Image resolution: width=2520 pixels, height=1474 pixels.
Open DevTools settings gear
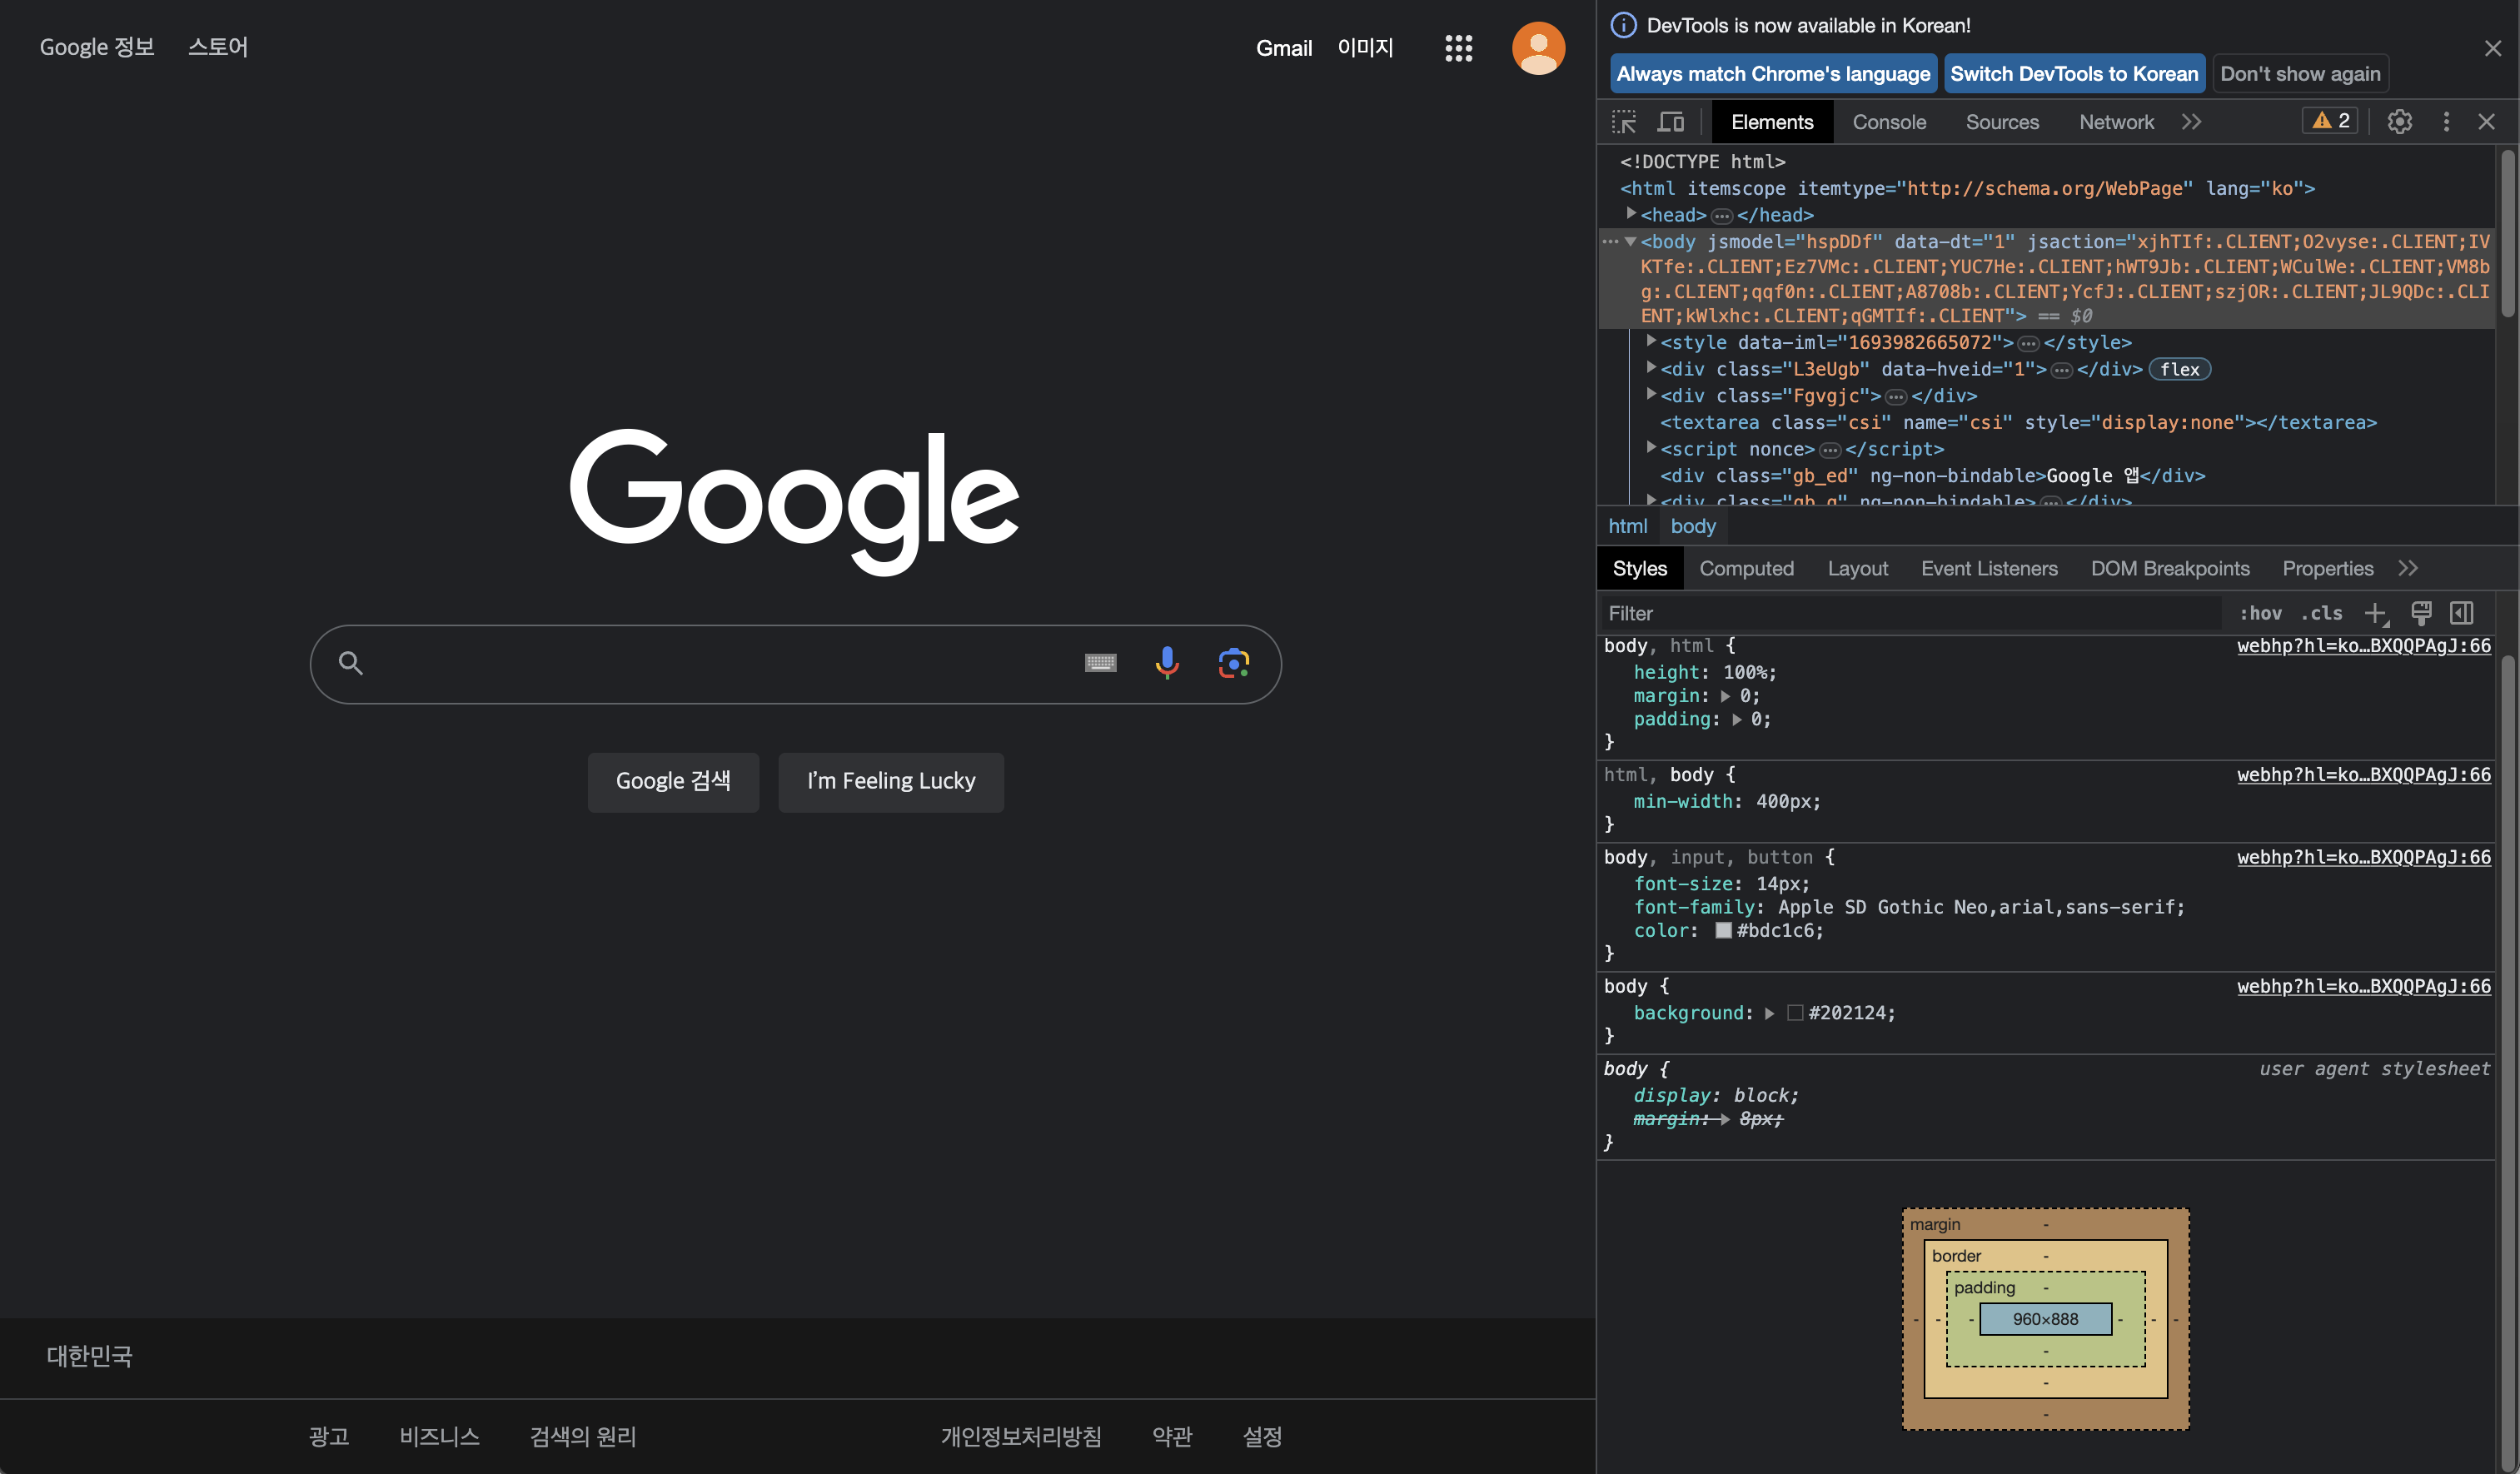(2399, 122)
